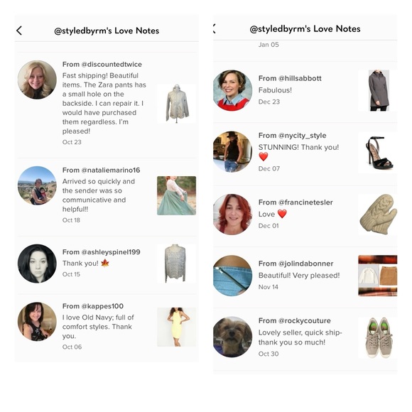
Task: View the gray knit sweater listing image
Action: [177, 264]
